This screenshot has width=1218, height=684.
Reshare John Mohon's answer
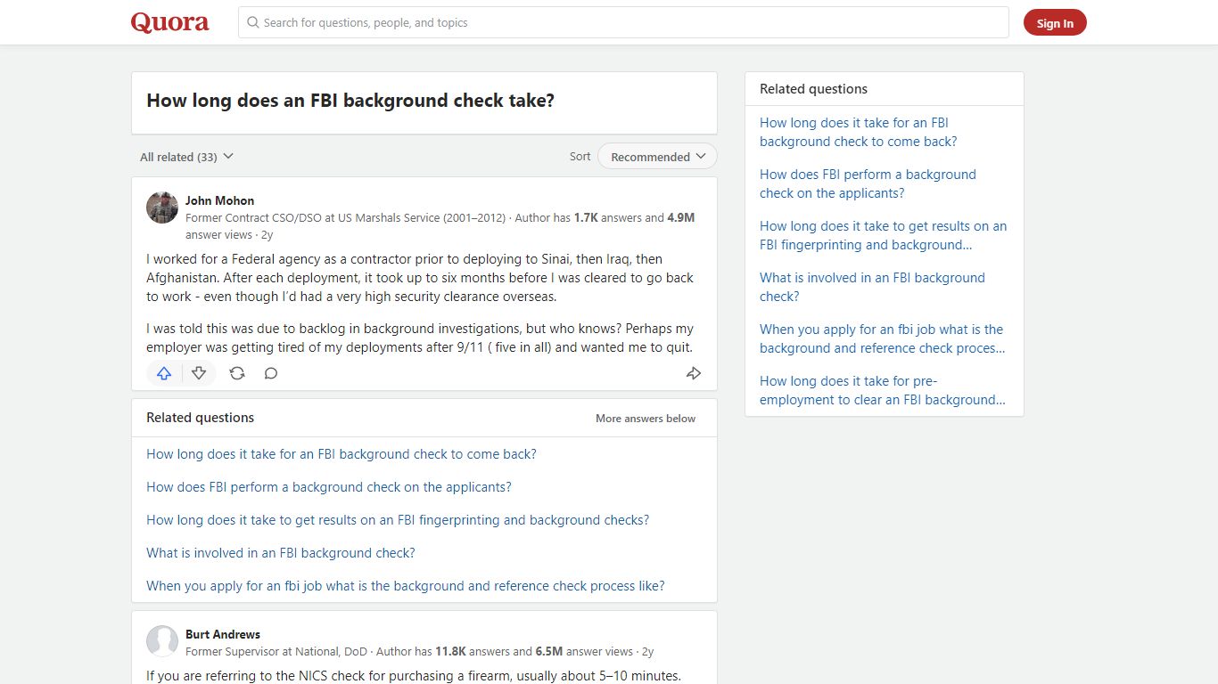[237, 373]
